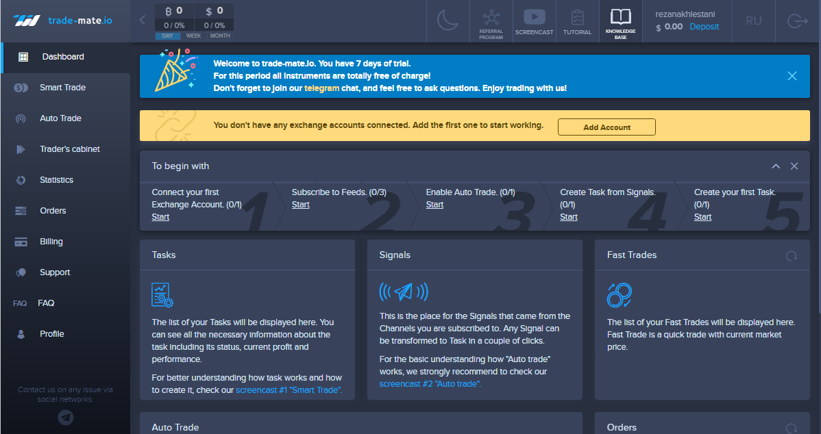Follow the telegram chat link
This screenshot has width=821, height=434.
click(x=321, y=88)
